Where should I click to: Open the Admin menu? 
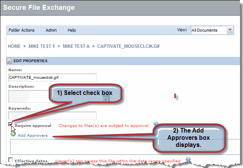51,30
